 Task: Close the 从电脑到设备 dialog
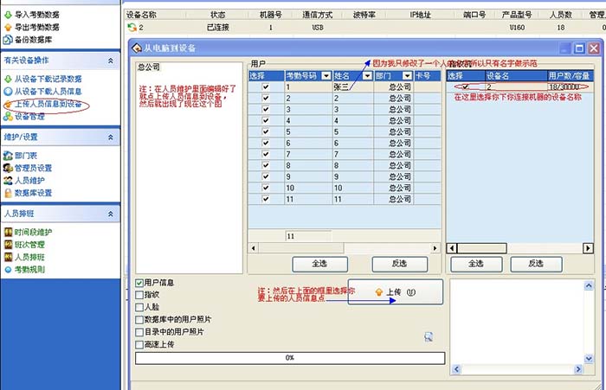[x=594, y=48]
